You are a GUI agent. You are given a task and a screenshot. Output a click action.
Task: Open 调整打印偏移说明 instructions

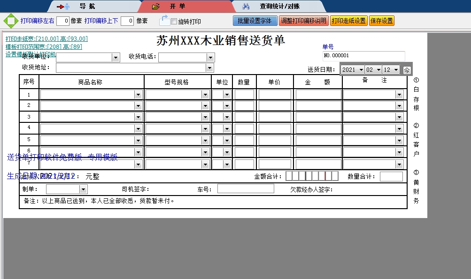(x=303, y=21)
